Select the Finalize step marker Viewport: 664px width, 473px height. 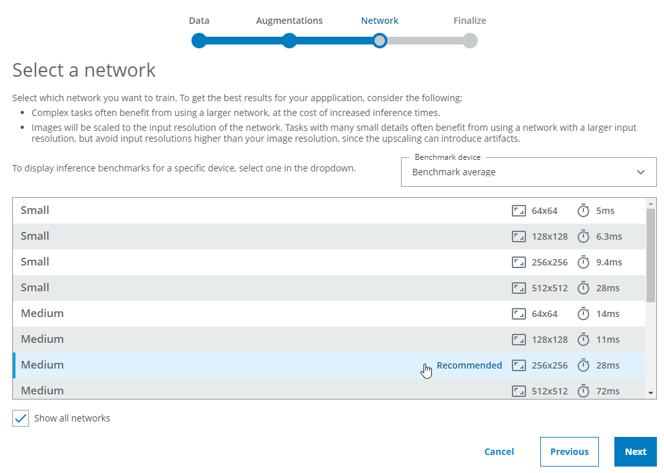pos(470,41)
